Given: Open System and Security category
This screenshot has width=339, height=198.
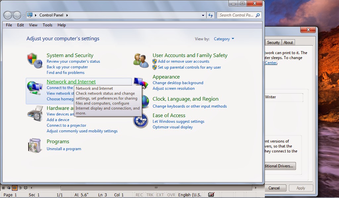Looking at the screenshot, I should click(70, 55).
